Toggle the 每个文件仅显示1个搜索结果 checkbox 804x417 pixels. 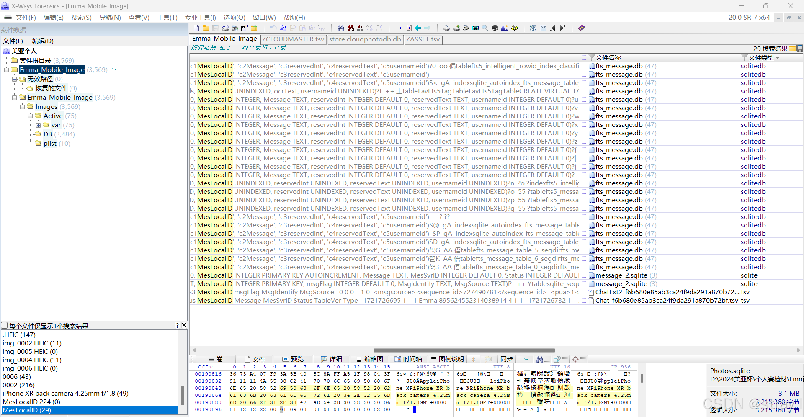click(x=5, y=326)
